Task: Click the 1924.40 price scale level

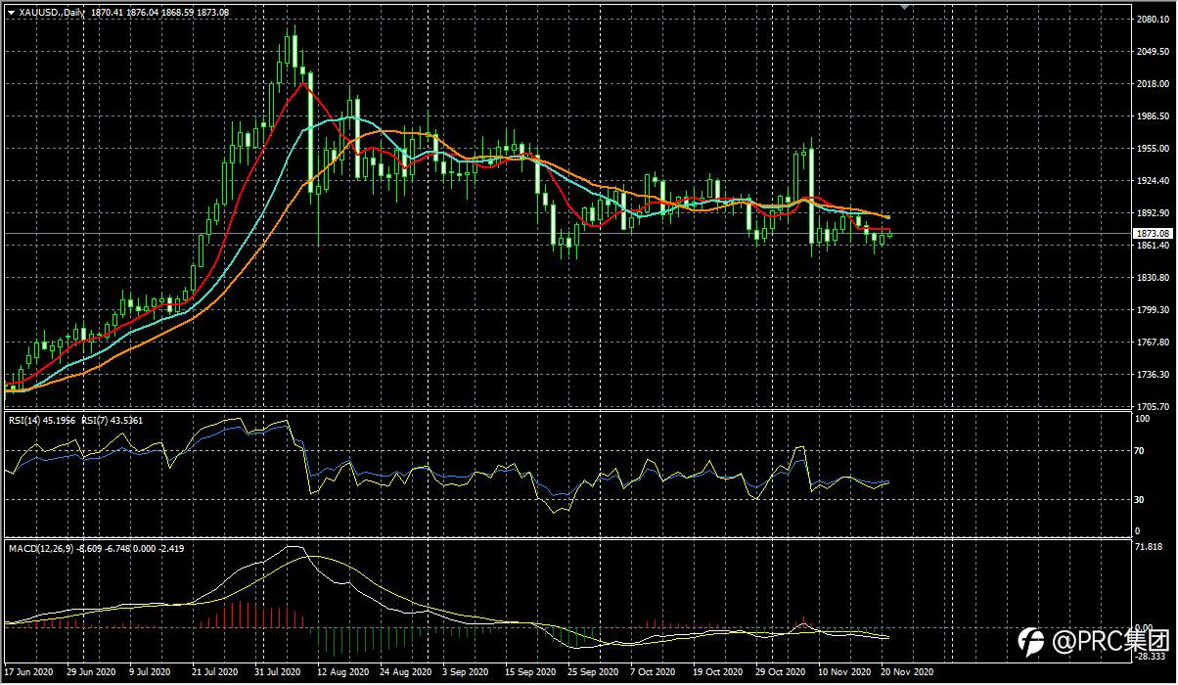Action: point(1152,181)
